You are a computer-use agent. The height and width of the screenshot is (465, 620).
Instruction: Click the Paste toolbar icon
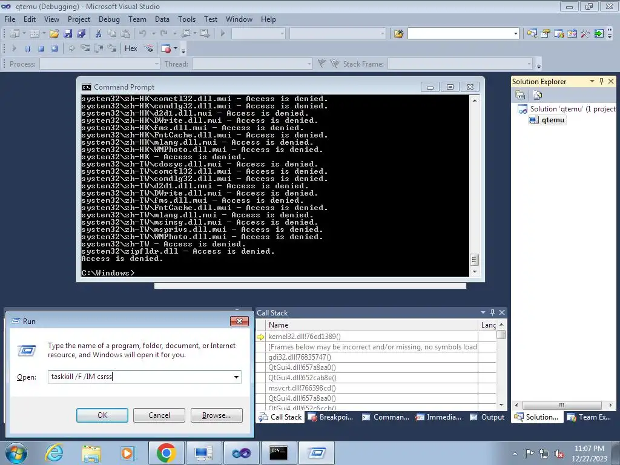[125, 34]
